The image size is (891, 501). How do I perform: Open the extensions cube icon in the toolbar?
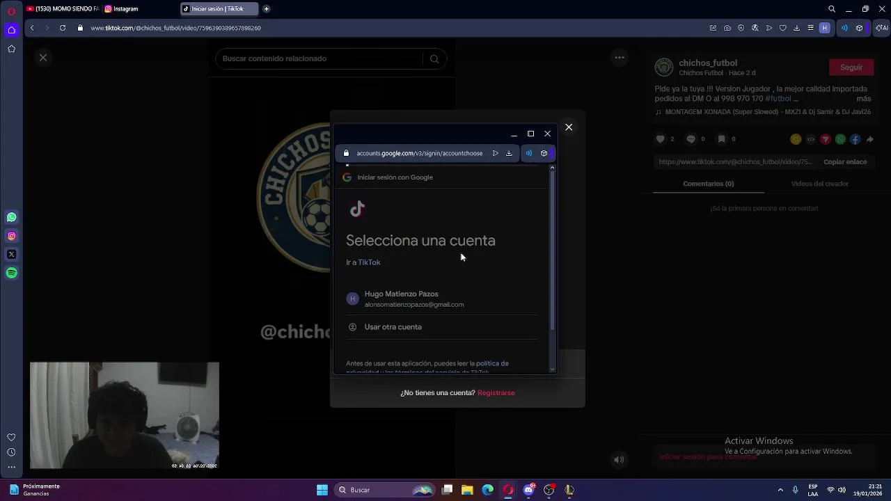(860, 28)
